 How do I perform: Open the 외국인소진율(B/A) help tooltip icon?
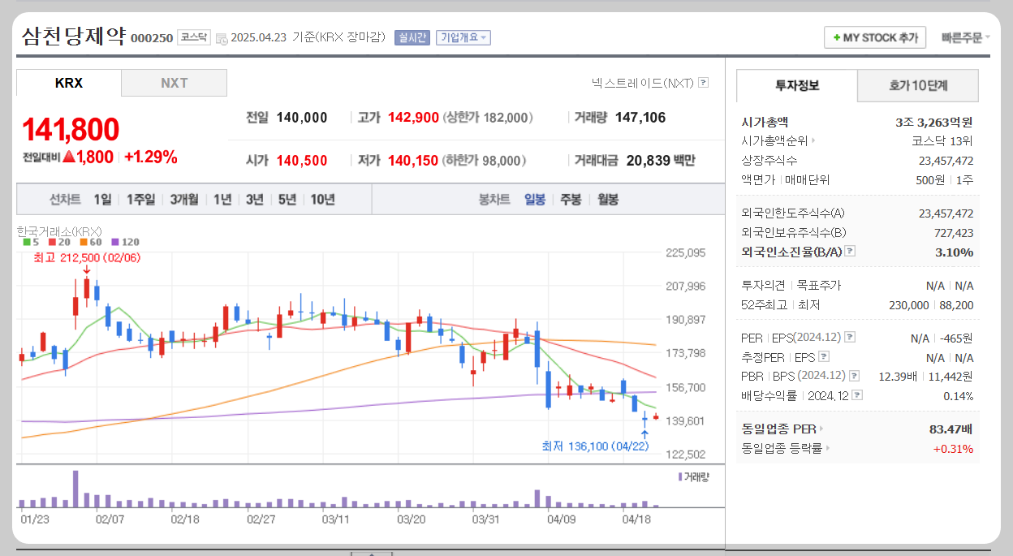pos(848,251)
